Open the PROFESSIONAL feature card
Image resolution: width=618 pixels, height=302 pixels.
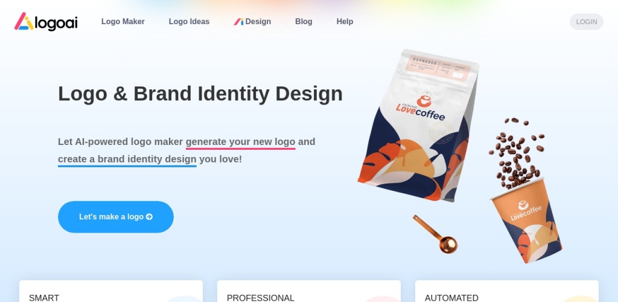(309, 291)
